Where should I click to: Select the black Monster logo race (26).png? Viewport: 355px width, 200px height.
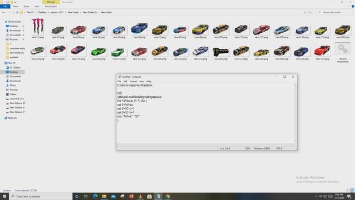221,52
